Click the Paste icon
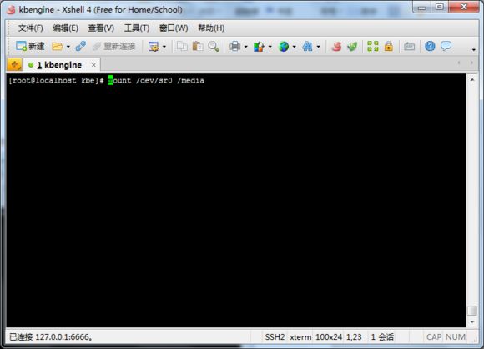The image size is (484, 349). tap(198, 46)
